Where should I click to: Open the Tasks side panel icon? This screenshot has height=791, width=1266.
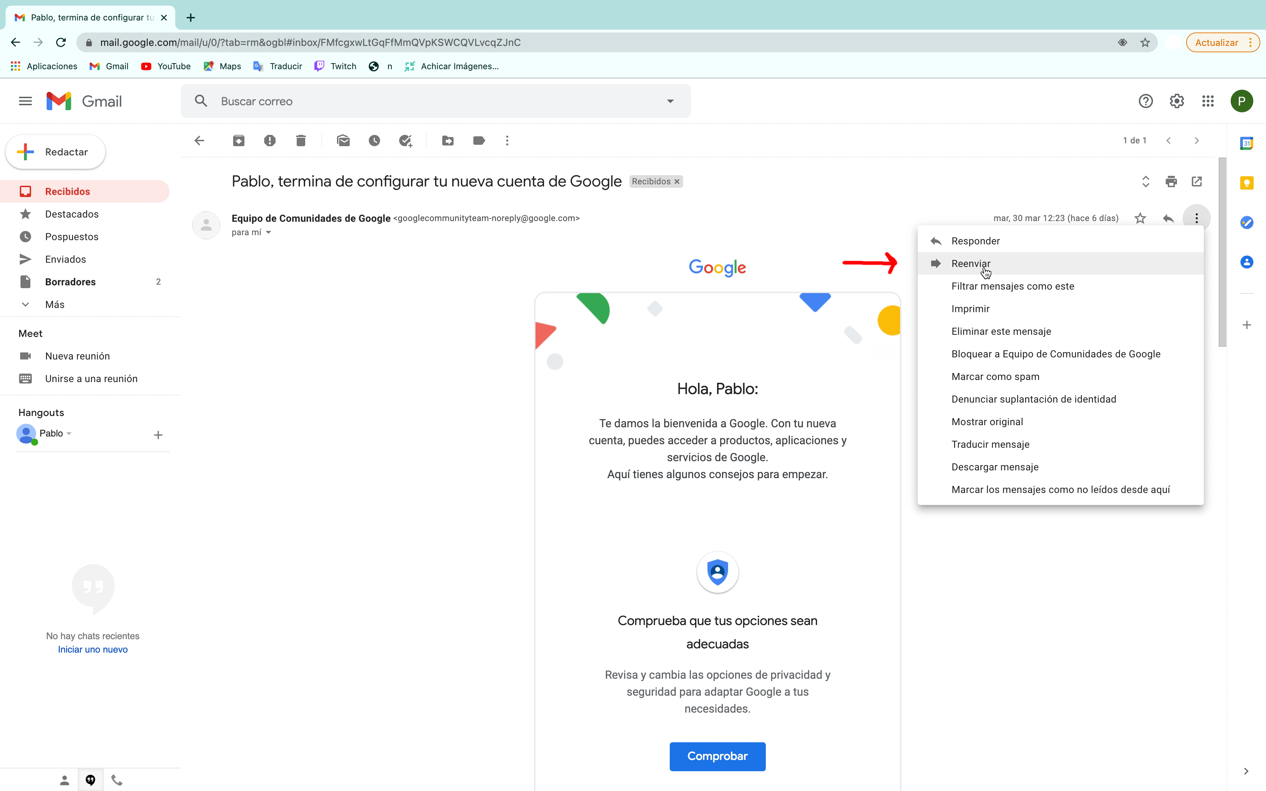point(1247,222)
